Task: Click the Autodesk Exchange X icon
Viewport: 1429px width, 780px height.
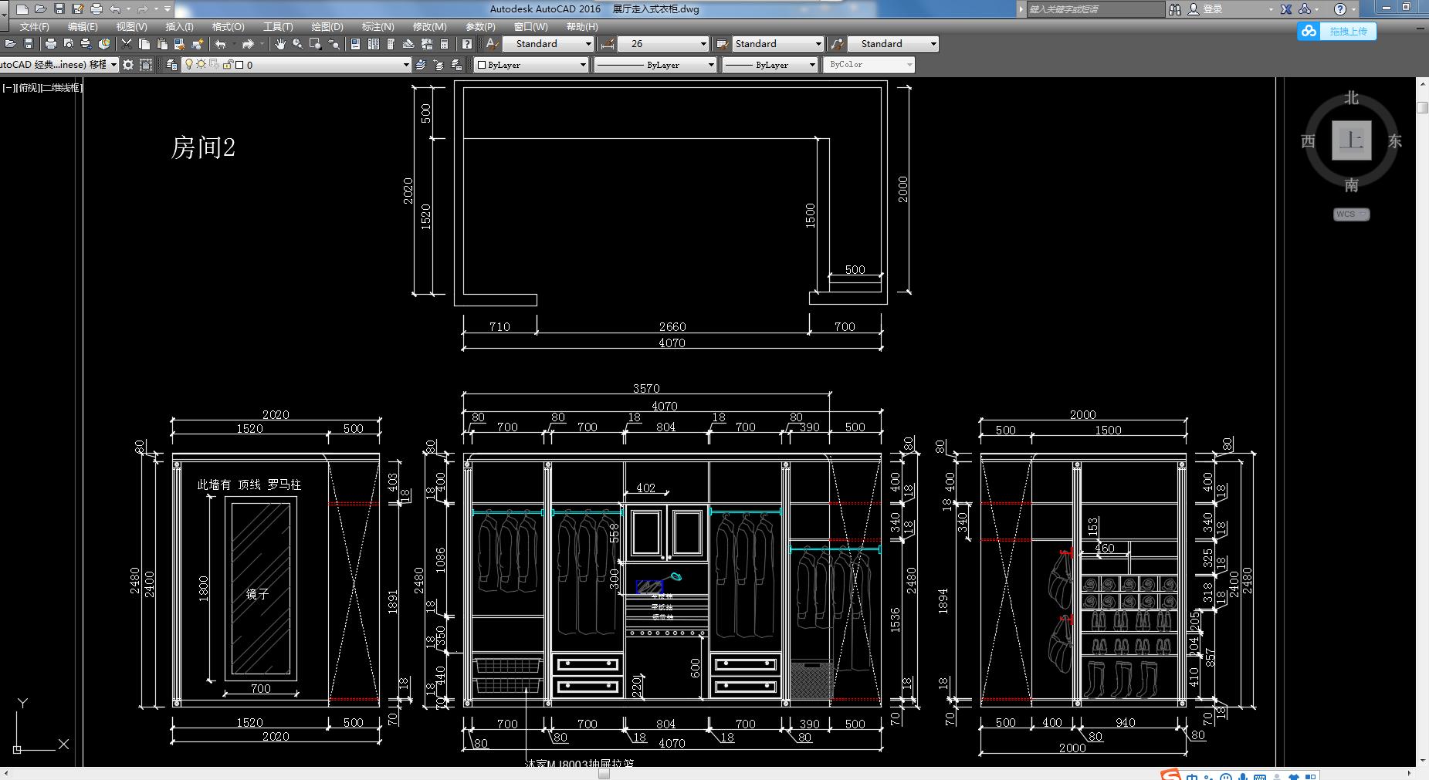Action: click(1286, 9)
